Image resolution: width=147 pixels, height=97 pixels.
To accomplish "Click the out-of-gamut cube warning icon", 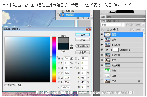I will point(72,45).
